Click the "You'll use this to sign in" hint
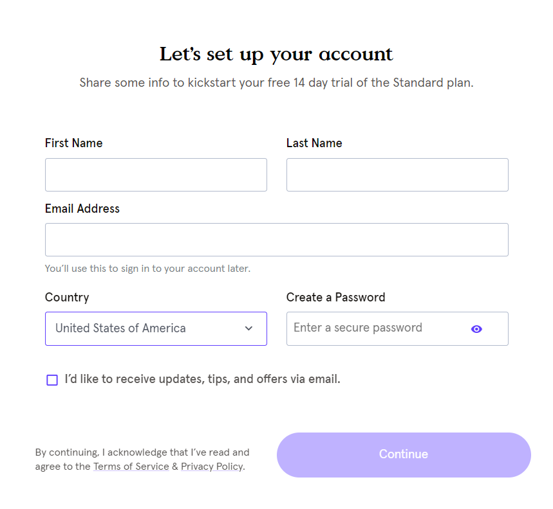 click(147, 269)
